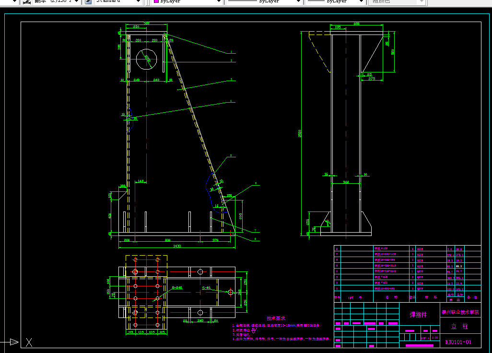This screenshot has width=492, height=353.
Task: Click the dimension style icon in toolbar
Action: coord(27,1)
